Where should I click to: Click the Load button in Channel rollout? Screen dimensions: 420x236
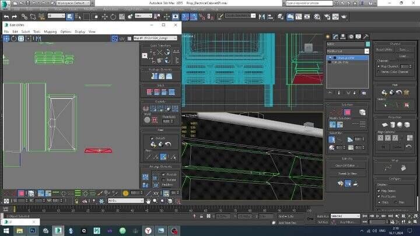click(404, 56)
